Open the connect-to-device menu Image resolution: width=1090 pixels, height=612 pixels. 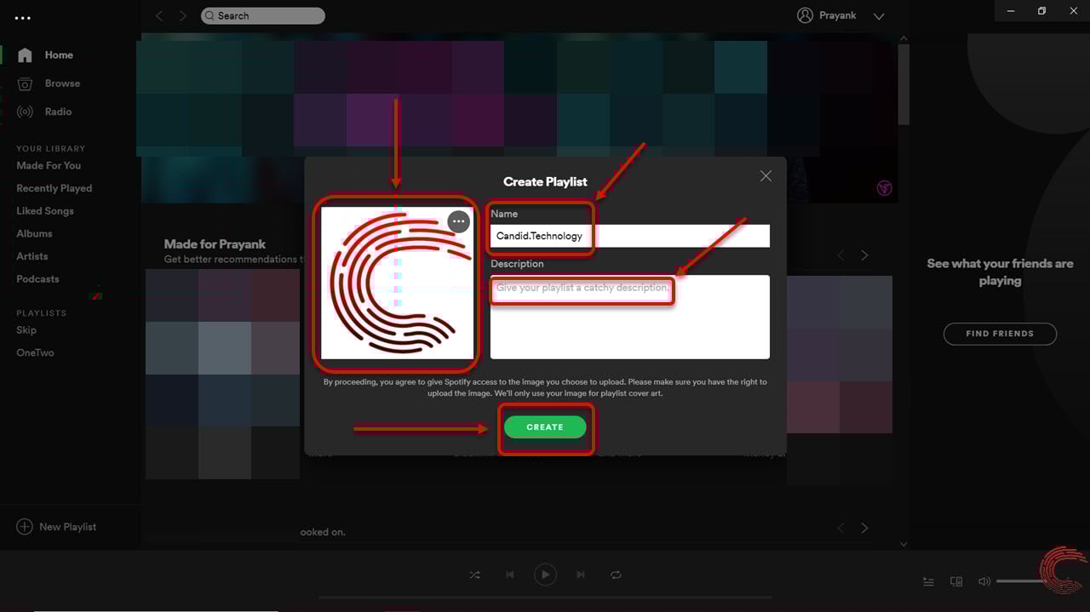click(x=956, y=581)
